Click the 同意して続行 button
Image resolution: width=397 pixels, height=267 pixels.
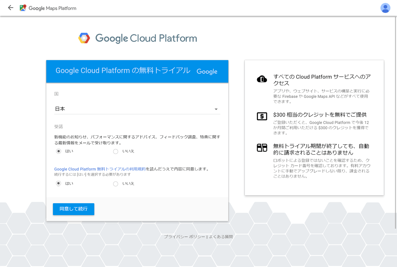click(73, 209)
